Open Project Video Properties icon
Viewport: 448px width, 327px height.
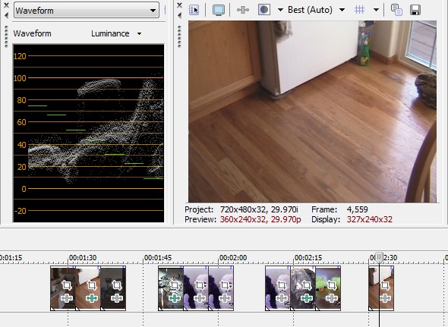[x=194, y=10]
